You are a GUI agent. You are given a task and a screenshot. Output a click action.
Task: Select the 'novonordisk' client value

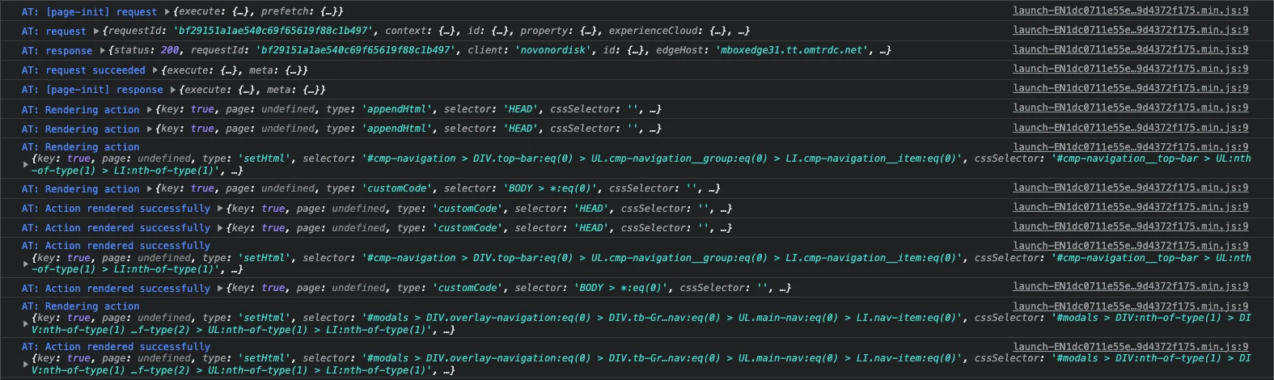pos(554,50)
